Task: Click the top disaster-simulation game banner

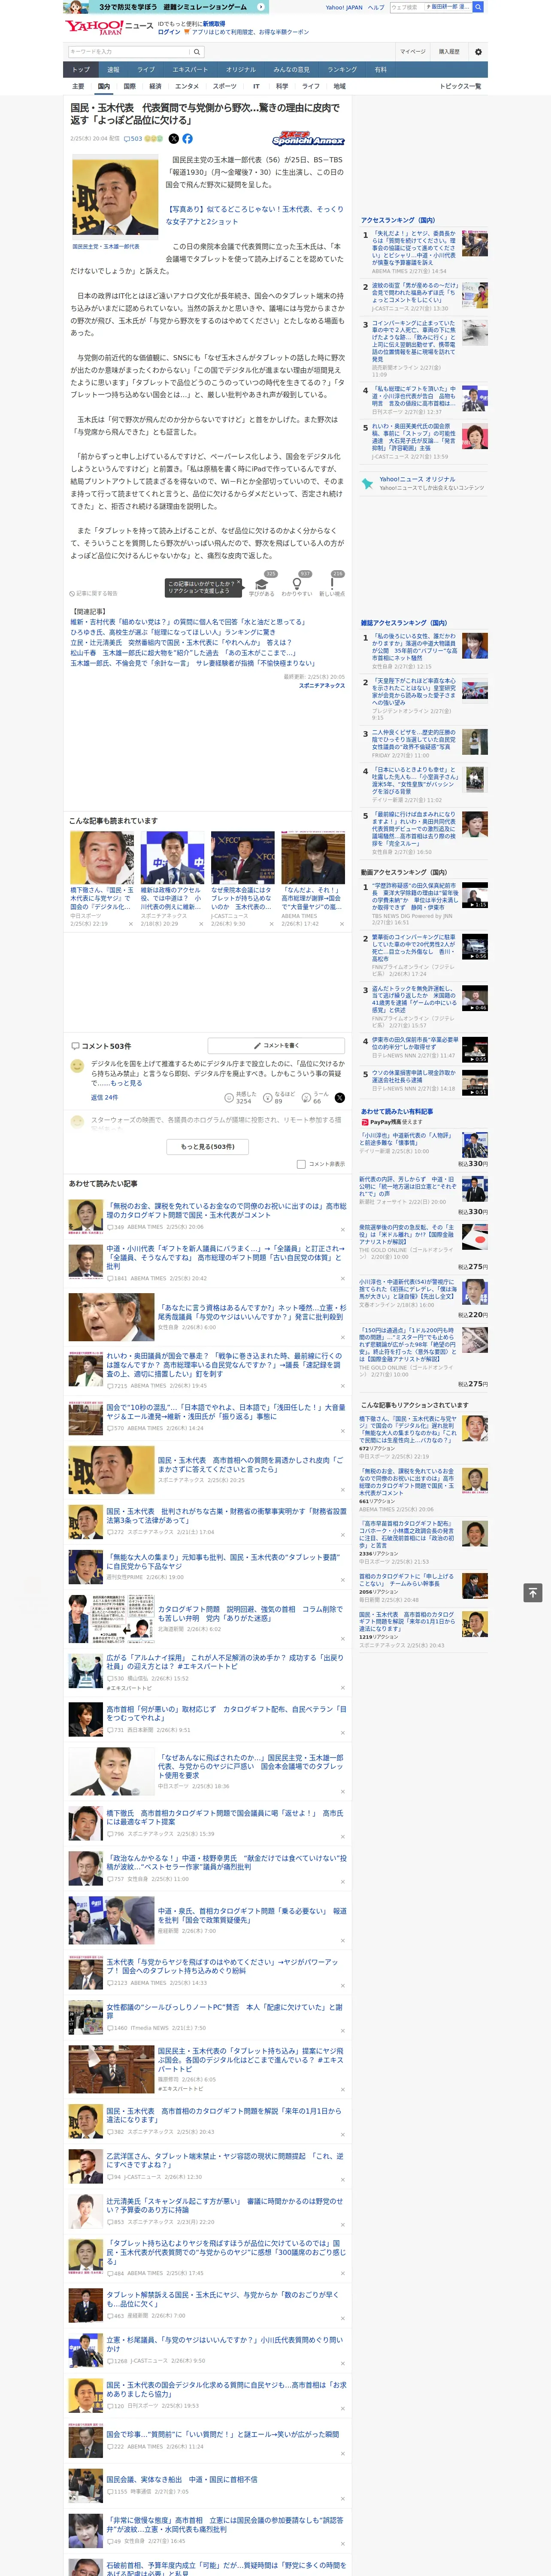Action: click(x=167, y=7)
